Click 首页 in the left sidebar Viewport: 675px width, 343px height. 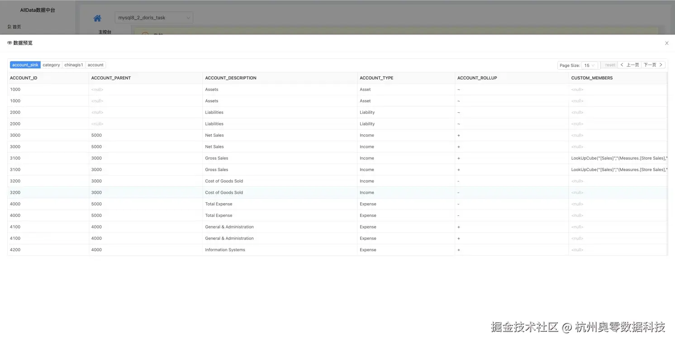pos(14,27)
